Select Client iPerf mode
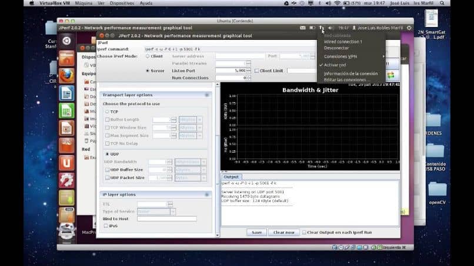The width and height of the screenshot is (474, 266). (x=148, y=56)
